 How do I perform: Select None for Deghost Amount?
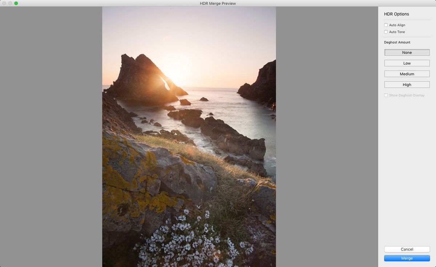407,52
